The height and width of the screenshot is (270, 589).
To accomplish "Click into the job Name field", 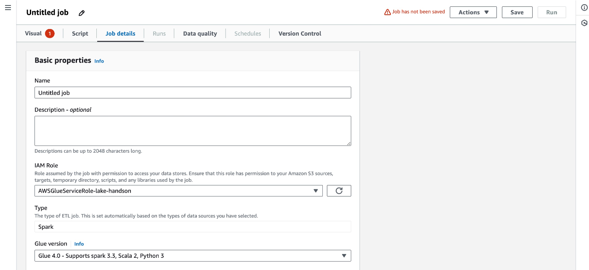I will pos(192,93).
